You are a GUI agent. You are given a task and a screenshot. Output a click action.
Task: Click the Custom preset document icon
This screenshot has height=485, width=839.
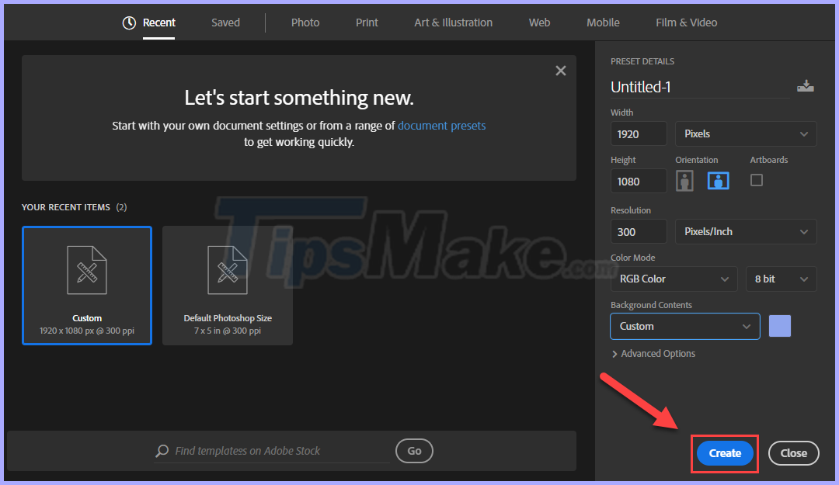click(x=86, y=269)
